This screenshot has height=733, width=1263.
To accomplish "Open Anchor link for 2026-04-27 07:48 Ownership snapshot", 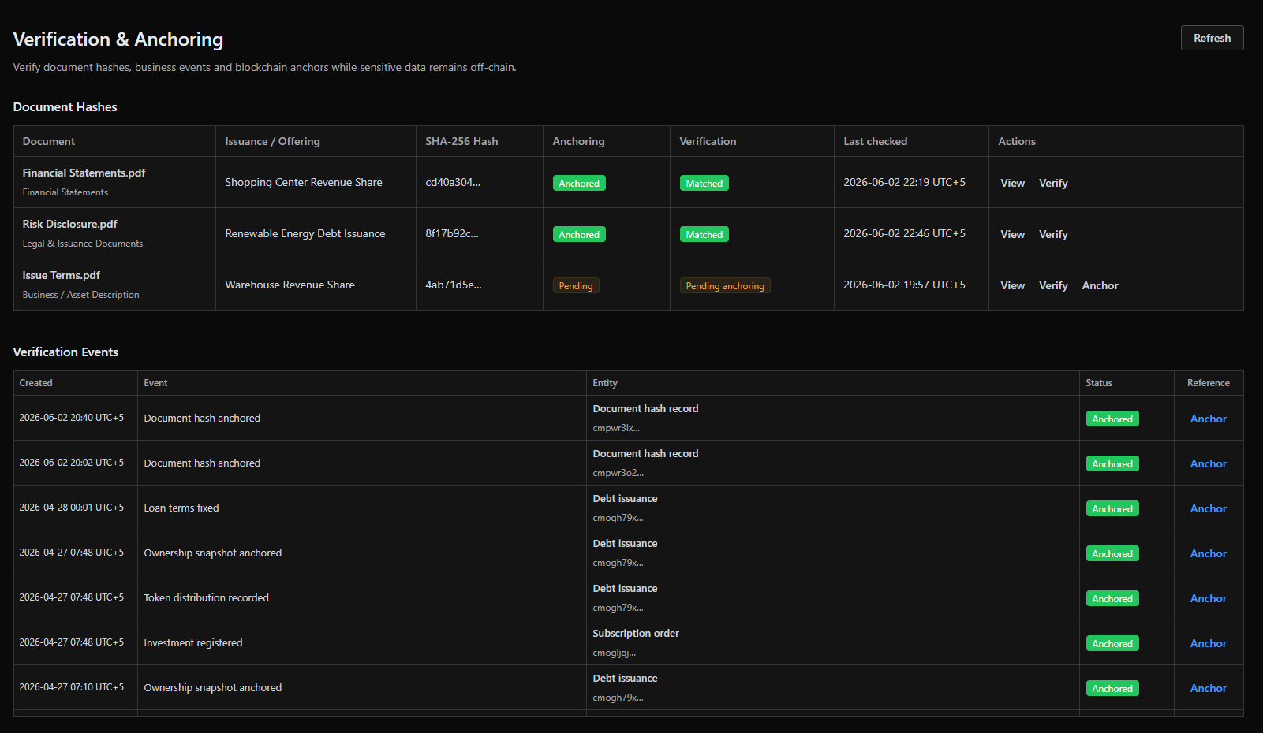I will [x=1208, y=553].
